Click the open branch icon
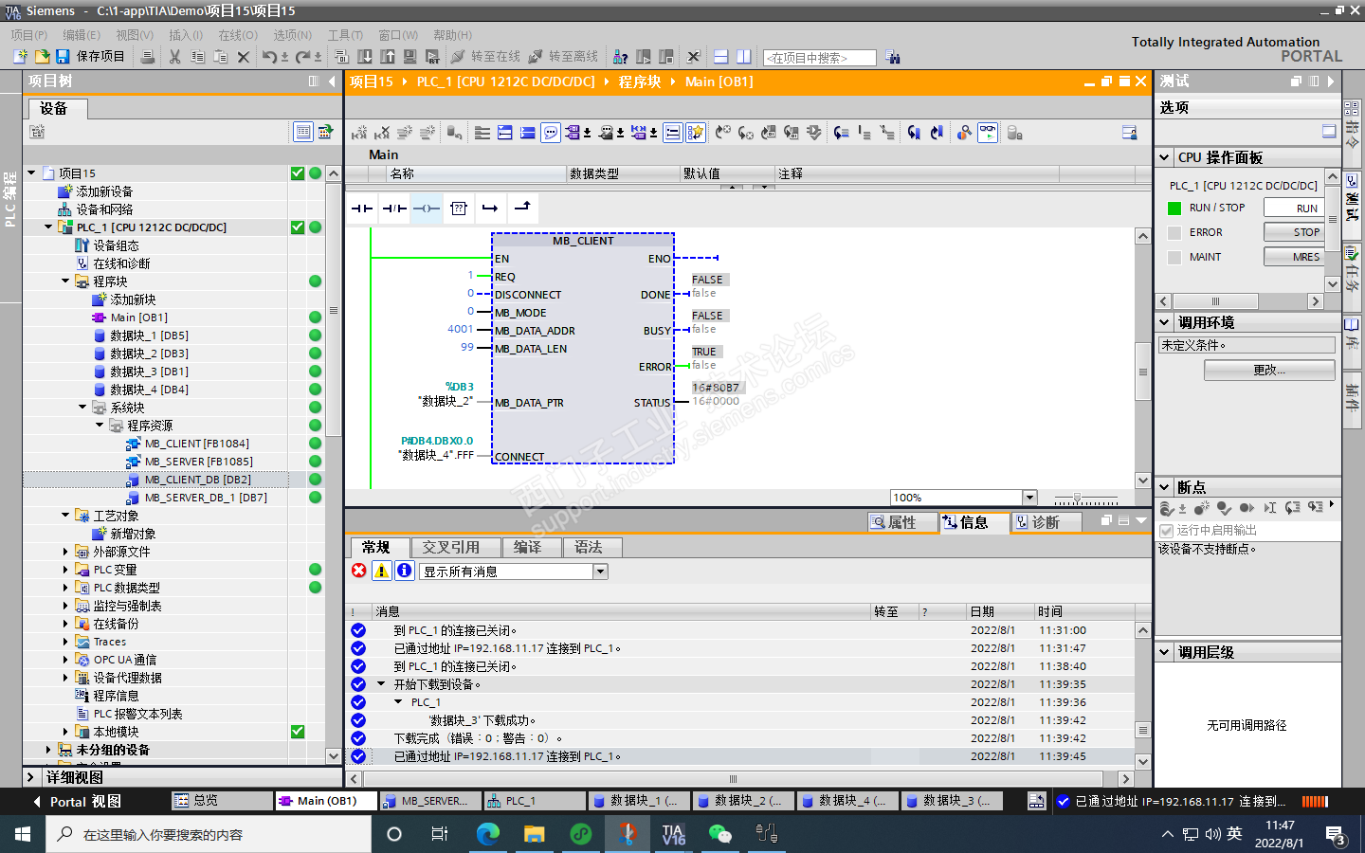Viewport: 1365px width, 853px height. click(x=490, y=209)
